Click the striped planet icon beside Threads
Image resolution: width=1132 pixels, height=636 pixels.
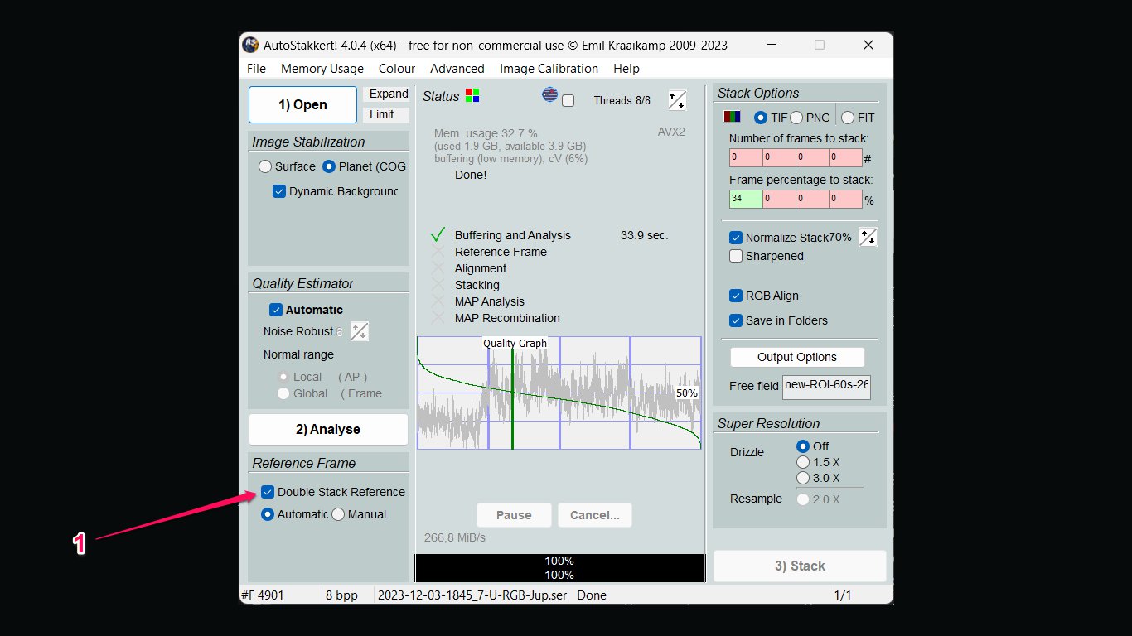pyautogui.click(x=550, y=94)
